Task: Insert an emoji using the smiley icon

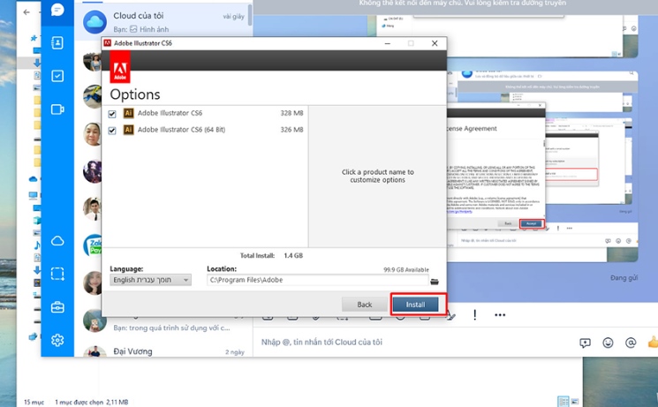Action: [608, 343]
